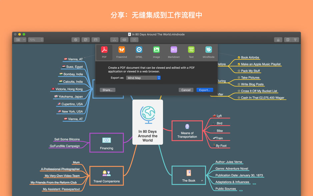Click the people icon in Travel Companions
Image resolution: width=313 pixels, height=196 pixels.
click(106, 173)
